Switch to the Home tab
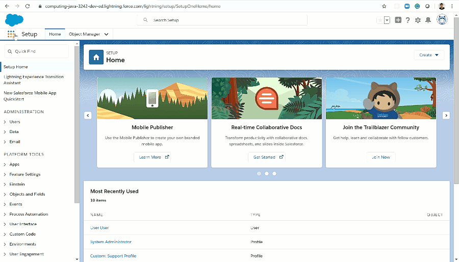 point(55,34)
